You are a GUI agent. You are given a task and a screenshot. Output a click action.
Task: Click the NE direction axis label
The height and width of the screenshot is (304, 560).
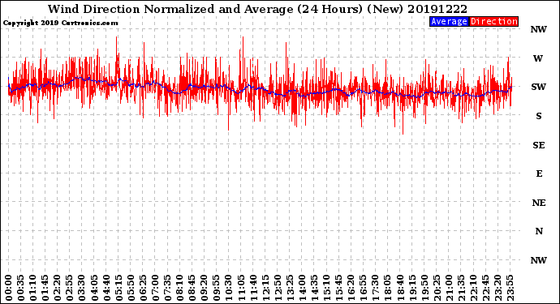(x=539, y=203)
